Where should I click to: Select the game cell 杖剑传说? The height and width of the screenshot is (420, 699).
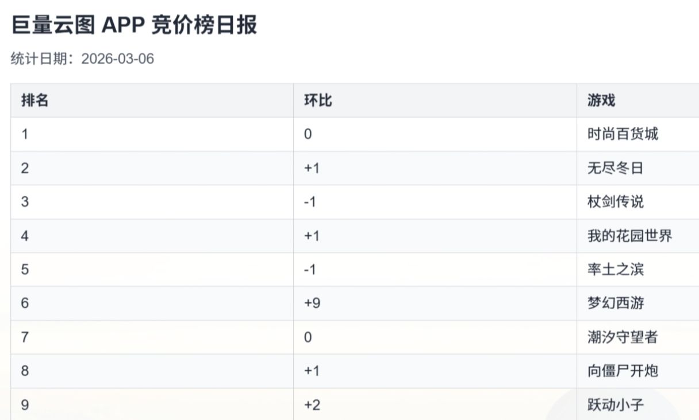(615, 202)
